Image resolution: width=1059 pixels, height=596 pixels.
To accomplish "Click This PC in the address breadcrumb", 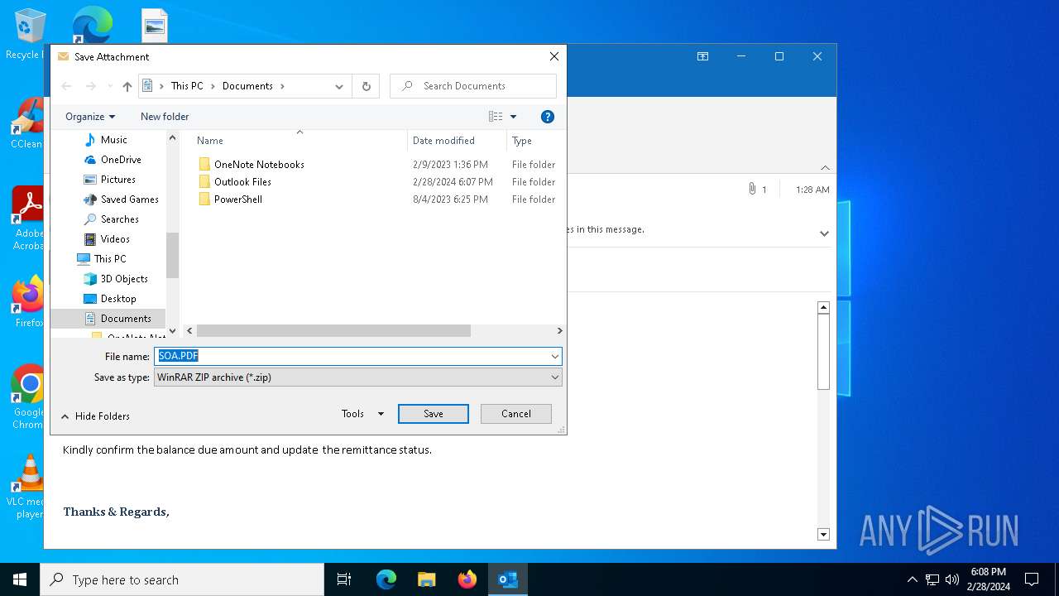I will 186,86.
